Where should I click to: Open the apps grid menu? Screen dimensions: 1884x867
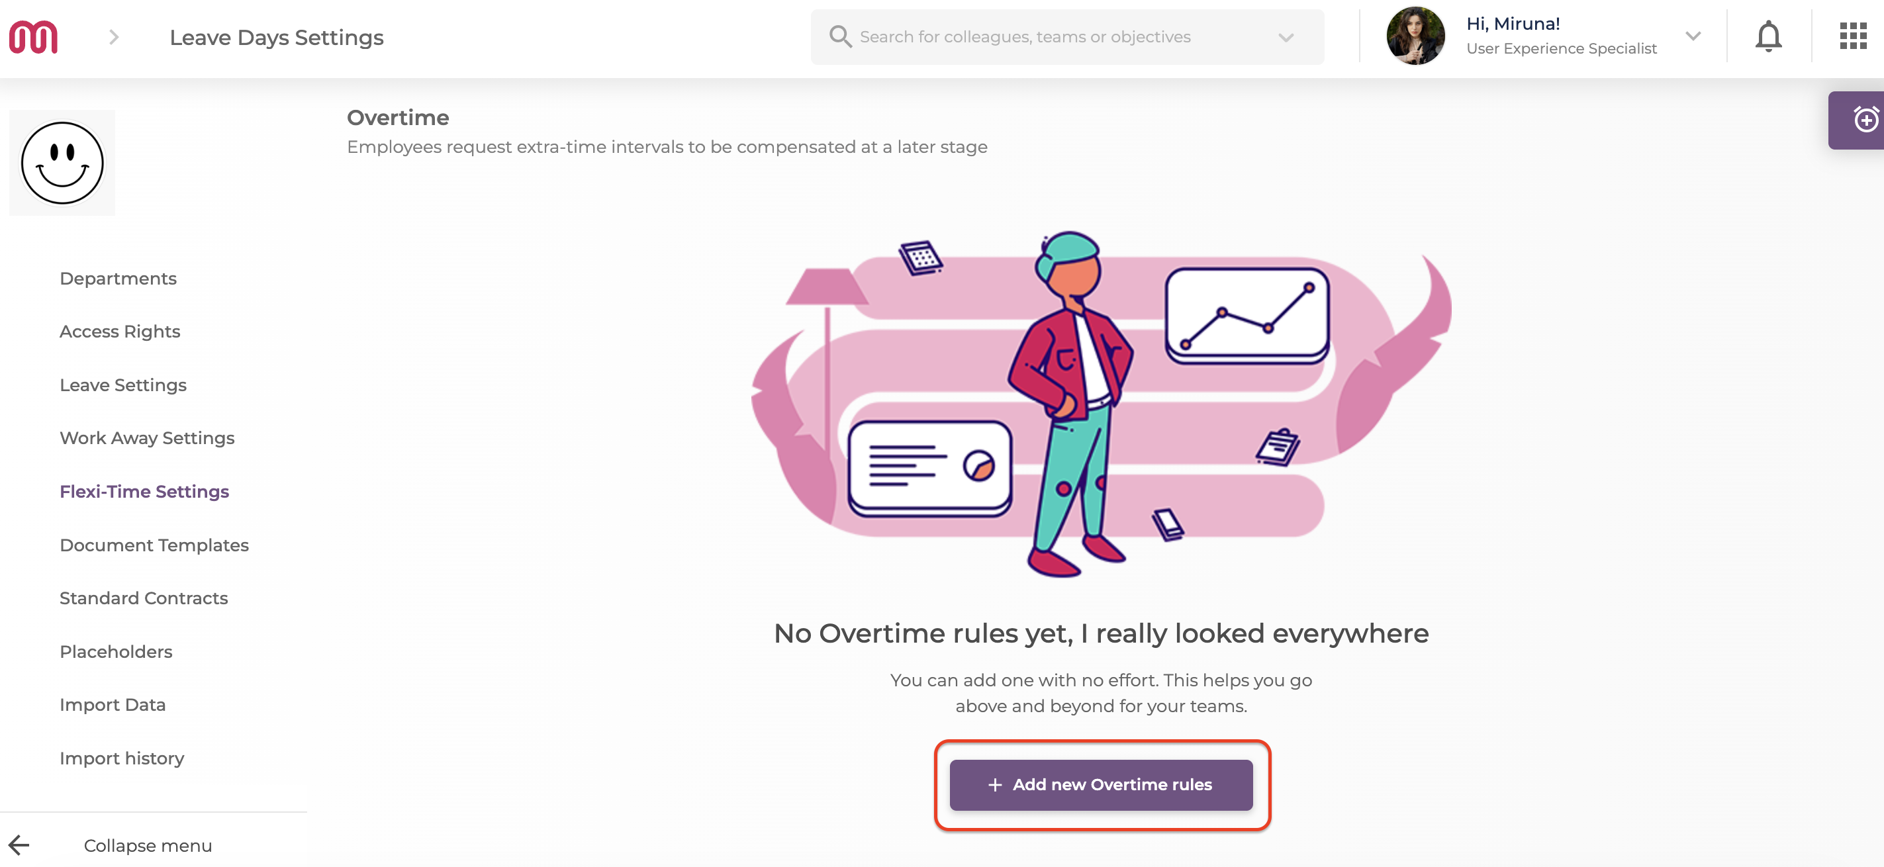1852,36
